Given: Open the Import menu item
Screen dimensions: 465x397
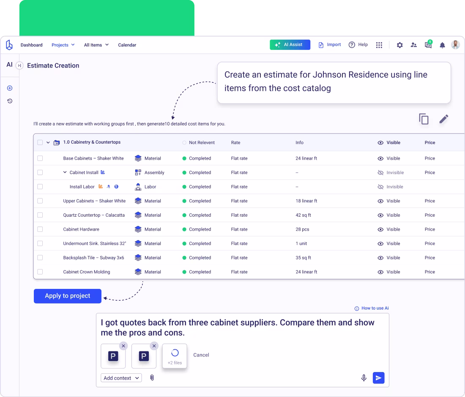Looking at the screenshot, I should coord(329,45).
